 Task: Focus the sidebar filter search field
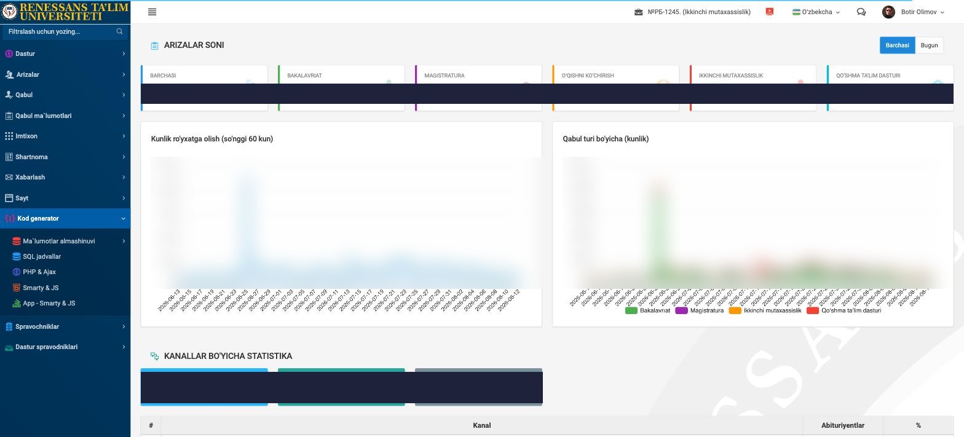[65, 31]
